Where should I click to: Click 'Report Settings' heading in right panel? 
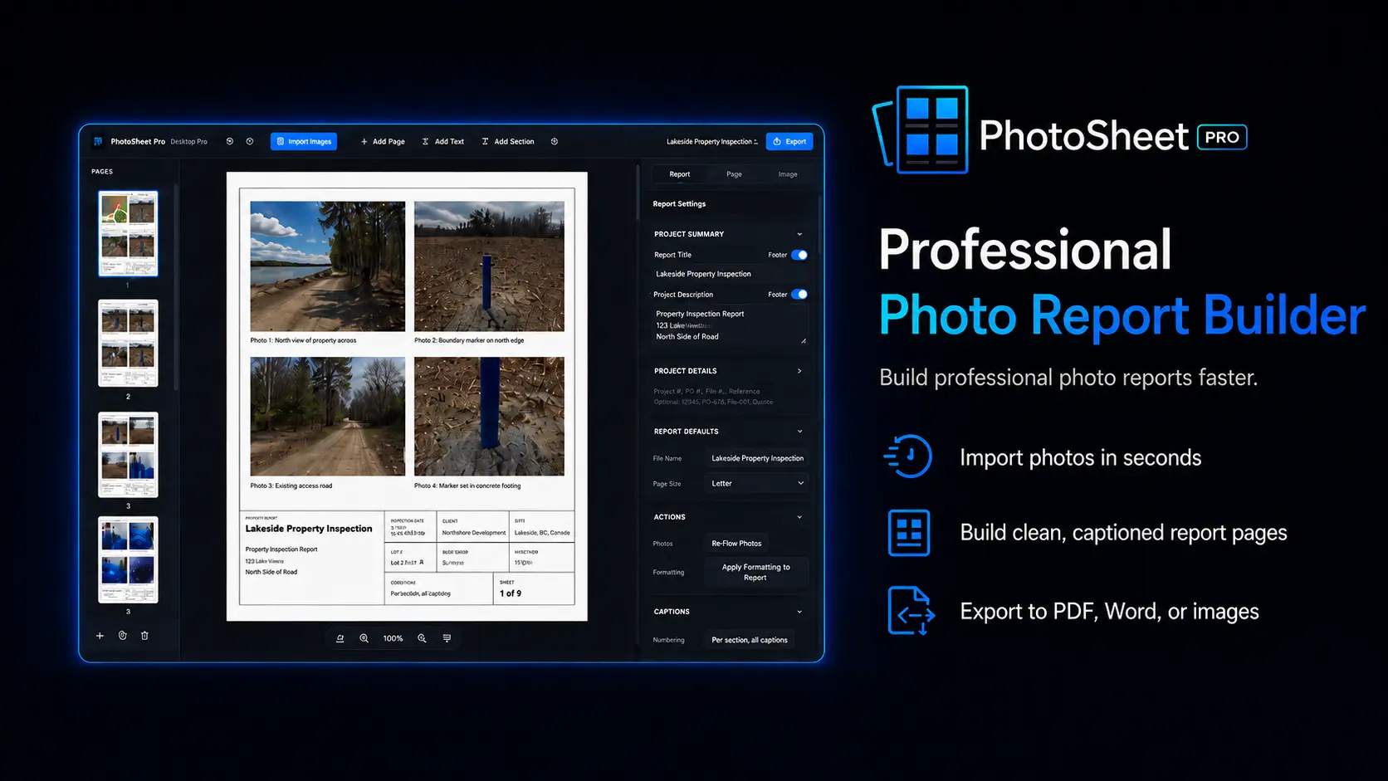(x=679, y=204)
